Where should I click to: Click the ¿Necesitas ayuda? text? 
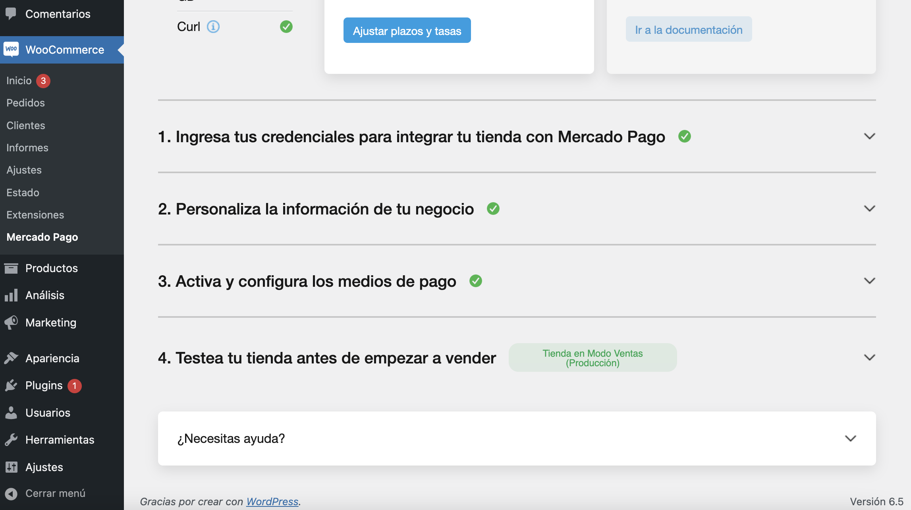point(231,439)
